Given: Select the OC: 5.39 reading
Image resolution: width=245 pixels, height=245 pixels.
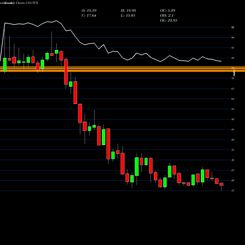Looking at the screenshot, I should (168, 11).
